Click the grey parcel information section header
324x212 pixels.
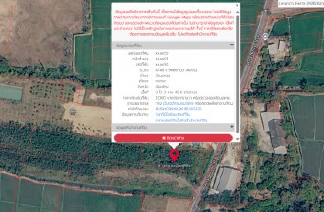tap(173, 45)
